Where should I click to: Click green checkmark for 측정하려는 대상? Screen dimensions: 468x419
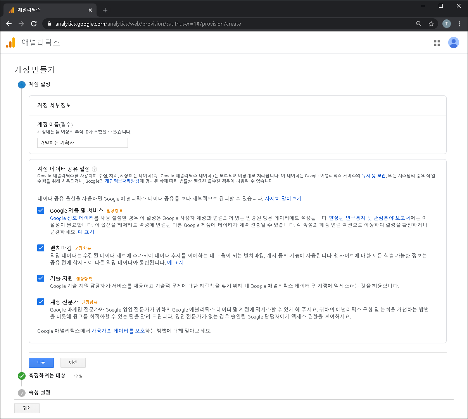[22, 376]
